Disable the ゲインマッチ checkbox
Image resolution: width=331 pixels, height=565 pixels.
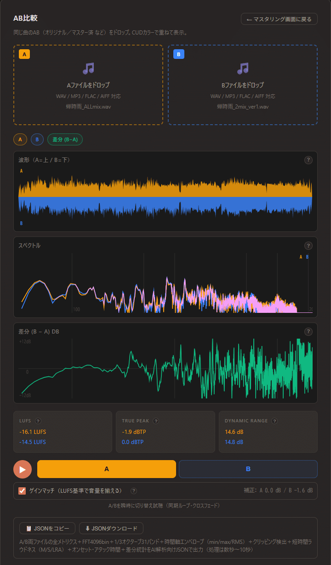(x=22, y=490)
